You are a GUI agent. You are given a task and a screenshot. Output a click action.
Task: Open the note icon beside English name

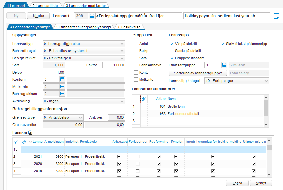pos(276,16)
